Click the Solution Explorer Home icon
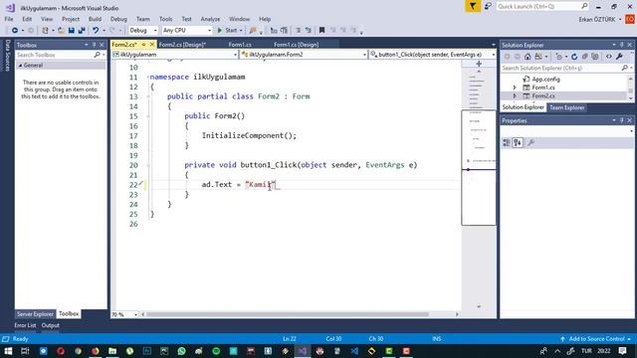 pyautogui.click(x=528, y=57)
